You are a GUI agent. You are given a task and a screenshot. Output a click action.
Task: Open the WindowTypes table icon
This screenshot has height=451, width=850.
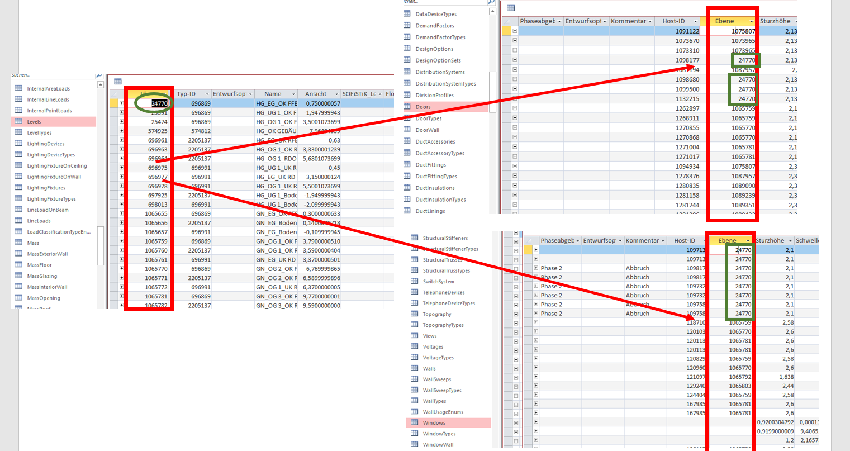point(415,433)
